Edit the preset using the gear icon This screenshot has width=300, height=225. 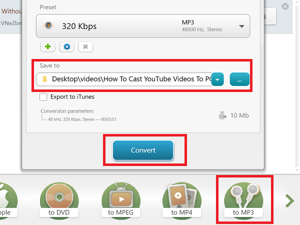click(67, 46)
